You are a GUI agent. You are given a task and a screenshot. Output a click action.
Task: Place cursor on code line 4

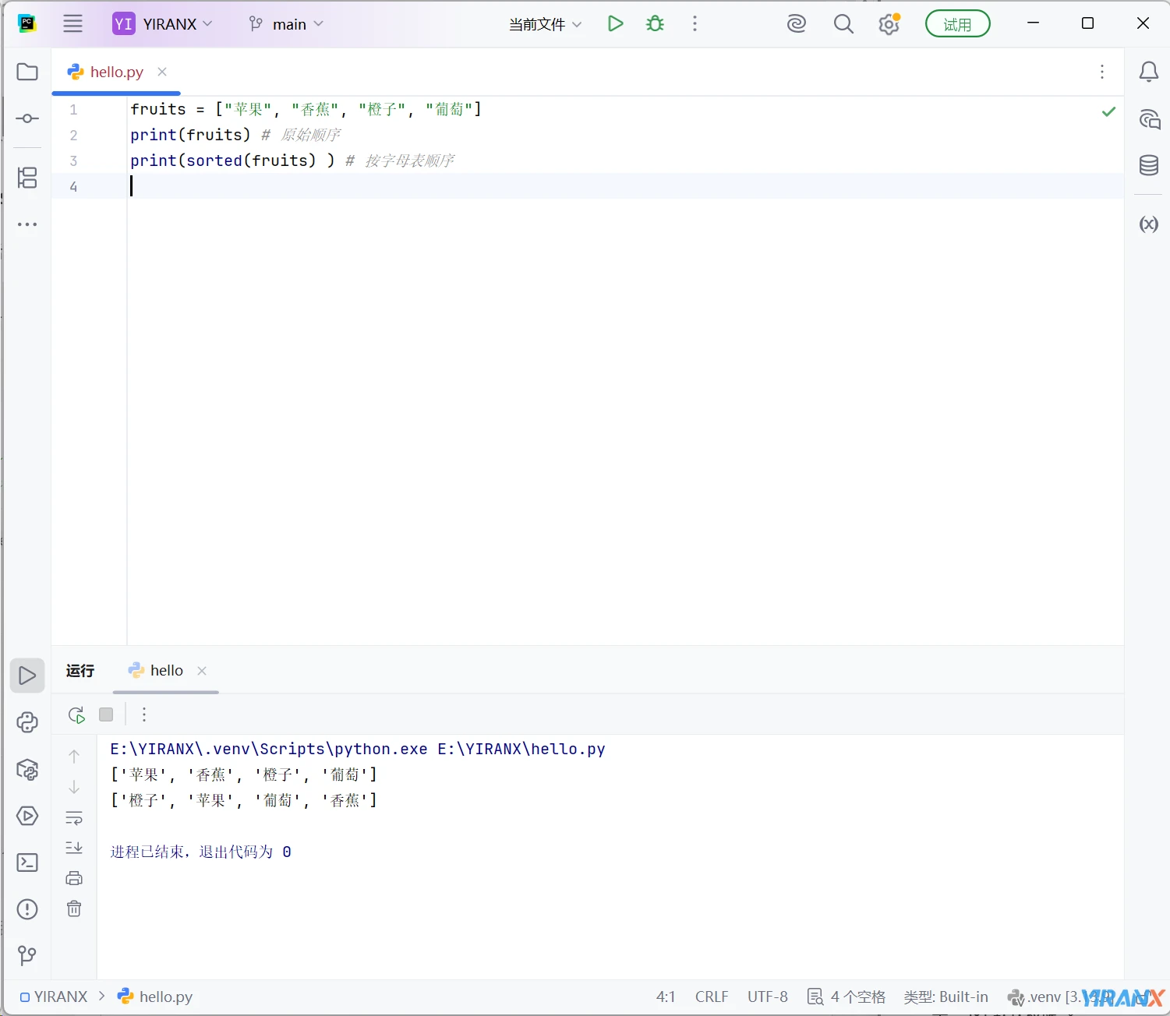pos(624,186)
